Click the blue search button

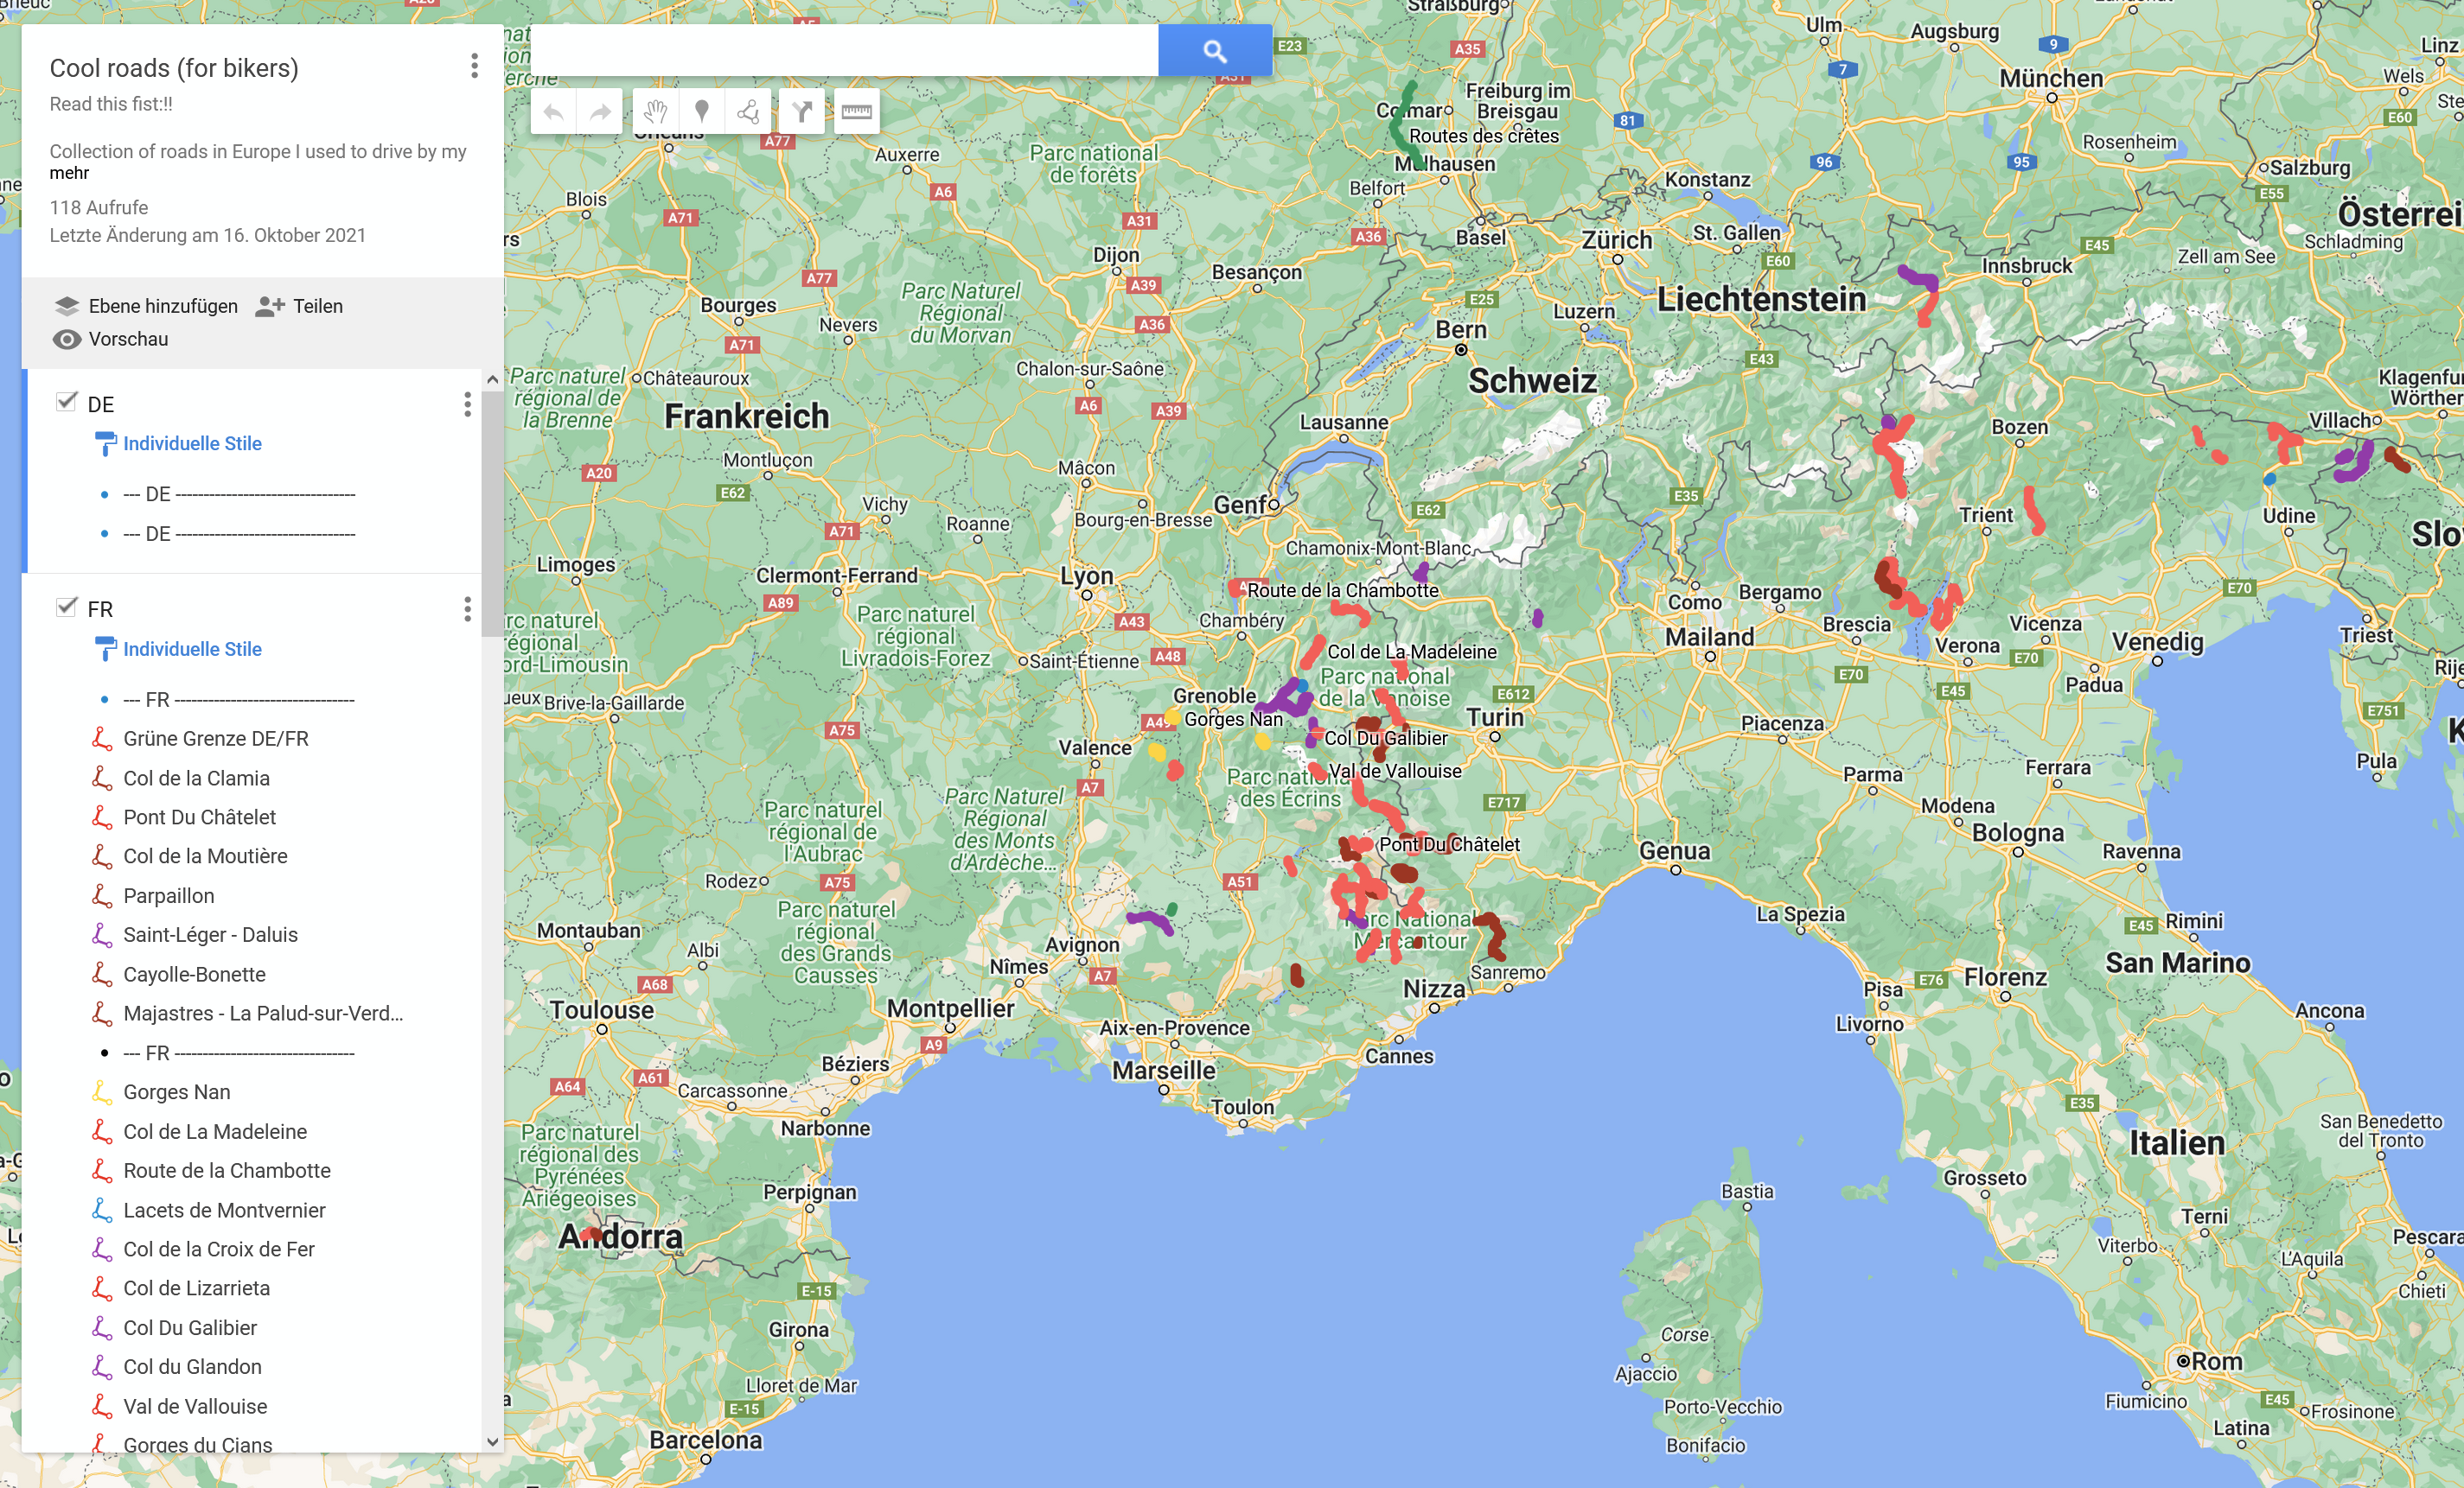[x=1214, y=50]
